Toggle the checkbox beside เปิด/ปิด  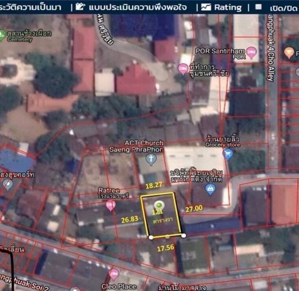[x=258, y=7]
